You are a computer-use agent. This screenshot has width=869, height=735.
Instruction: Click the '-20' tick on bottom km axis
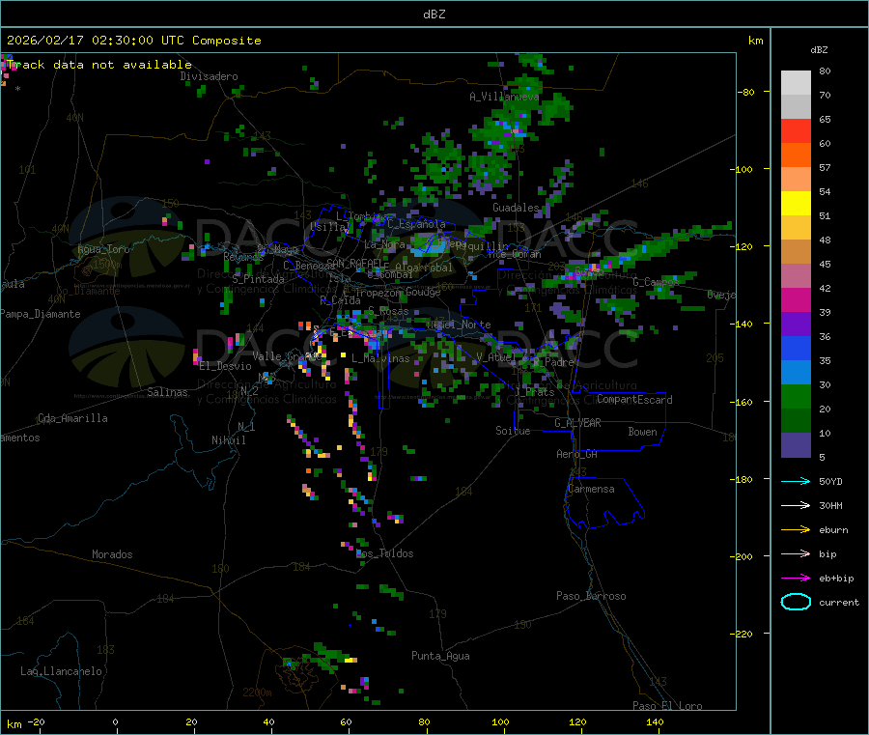tap(37, 722)
